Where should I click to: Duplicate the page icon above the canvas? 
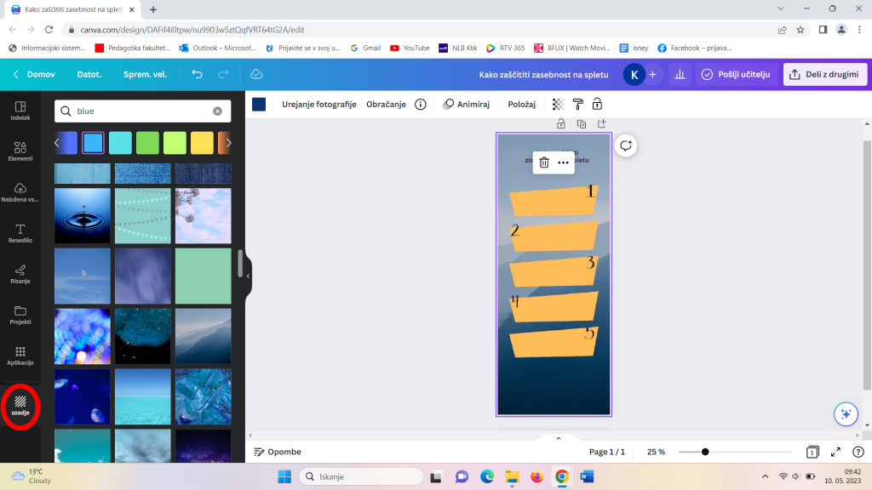pyautogui.click(x=582, y=124)
